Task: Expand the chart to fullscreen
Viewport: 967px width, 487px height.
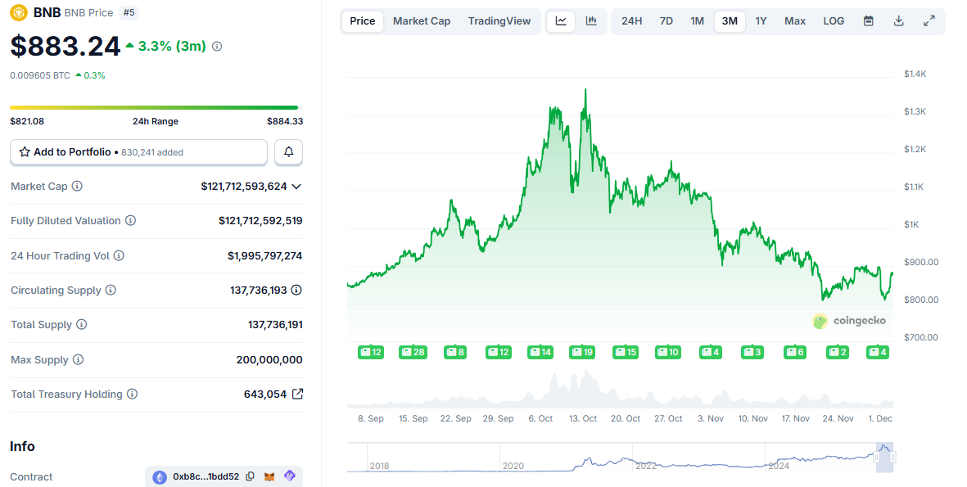Action: coord(929,20)
